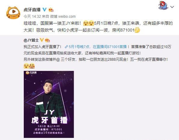Click the blue V verification badge

[45, 10]
